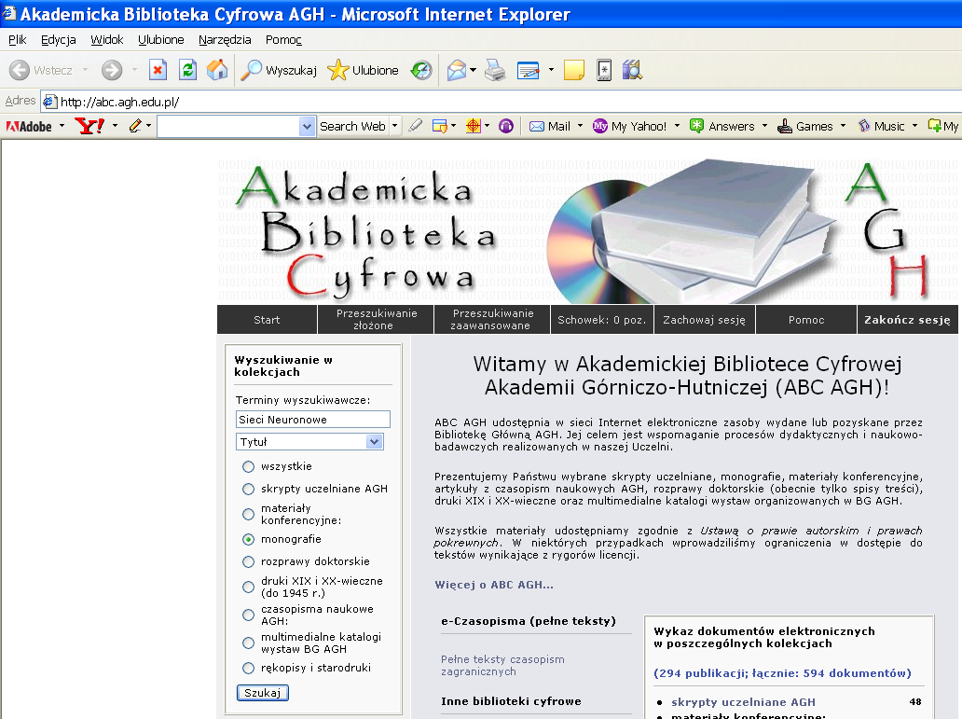The image size is (962, 719).
Task: Stop page loading with red X icon
Action: [158, 70]
